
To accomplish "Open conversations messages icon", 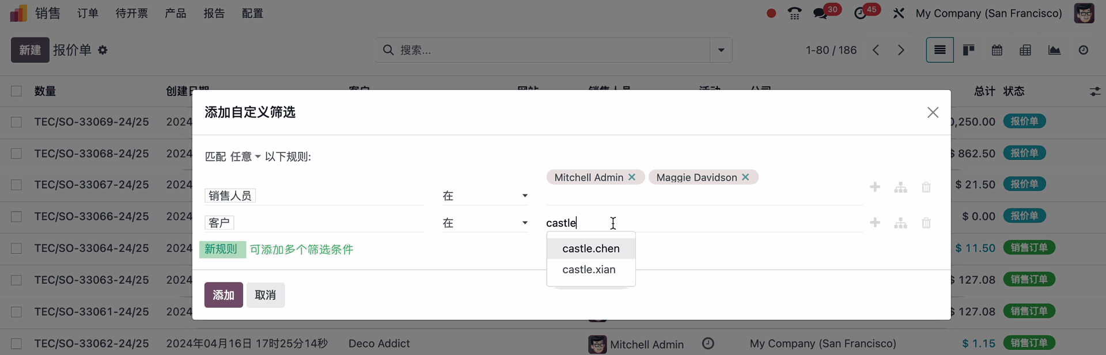I will pos(820,13).
